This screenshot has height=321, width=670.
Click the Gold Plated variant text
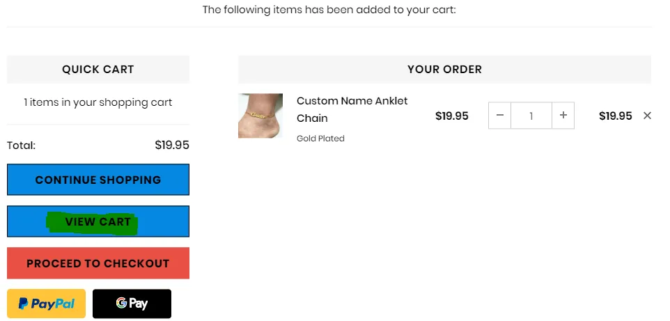pos(320,139)
